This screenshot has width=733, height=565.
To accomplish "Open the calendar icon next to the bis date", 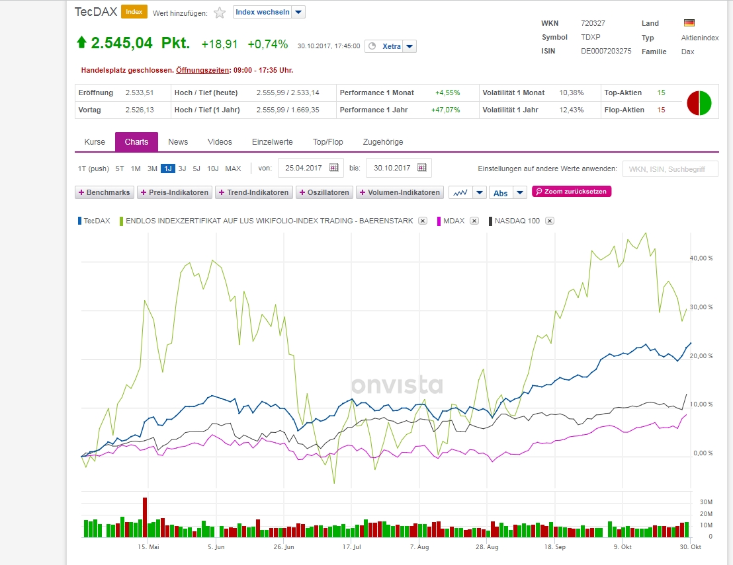I will (x=421, y=168).
